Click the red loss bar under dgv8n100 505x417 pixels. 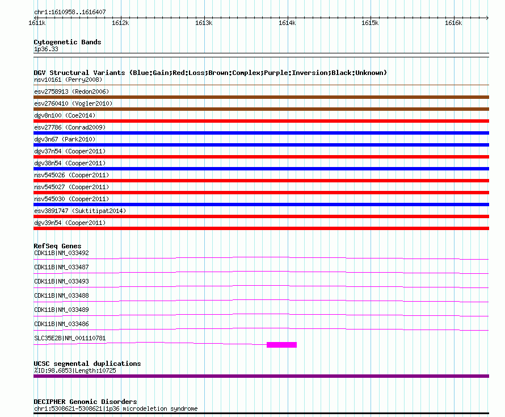(x=261, y=121)
